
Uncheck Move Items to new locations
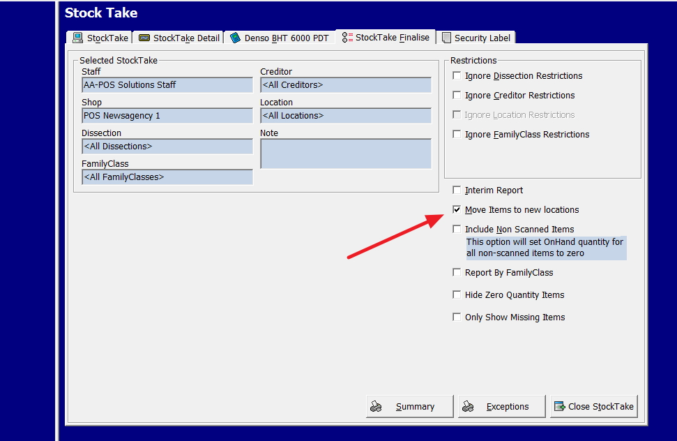tap(457, 209)
